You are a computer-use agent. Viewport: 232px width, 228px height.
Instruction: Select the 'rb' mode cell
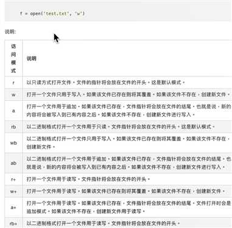[13, 127]
